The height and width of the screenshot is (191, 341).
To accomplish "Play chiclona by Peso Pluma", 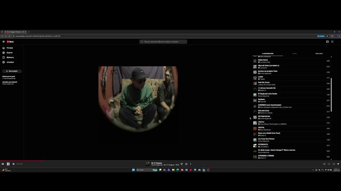I will 291,123.
